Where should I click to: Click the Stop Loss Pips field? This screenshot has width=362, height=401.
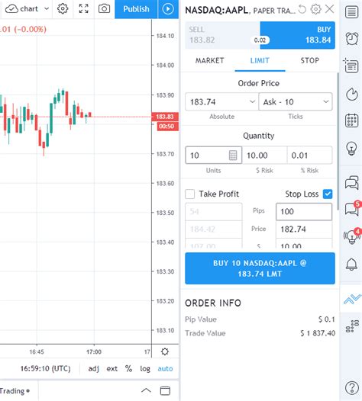304,211
